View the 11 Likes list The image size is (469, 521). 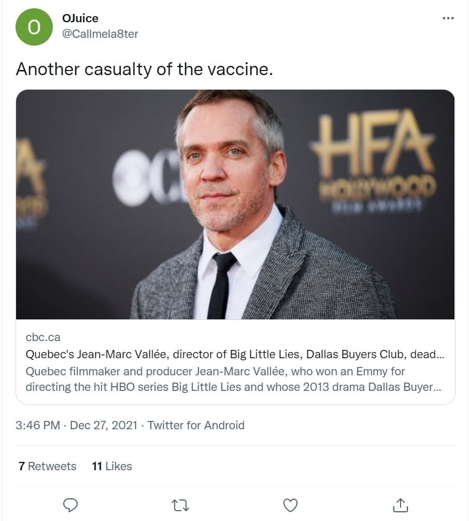click(112, 466)
